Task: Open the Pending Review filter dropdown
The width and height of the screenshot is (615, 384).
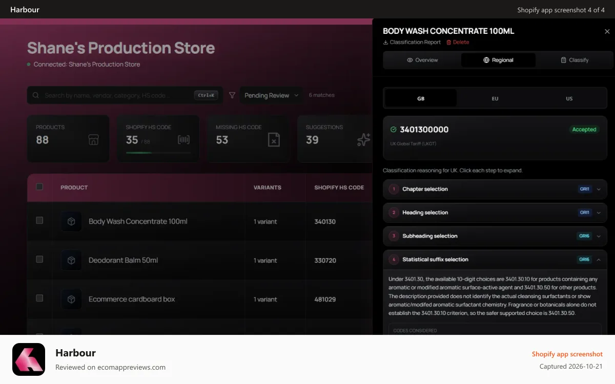Action: point(271,95)
